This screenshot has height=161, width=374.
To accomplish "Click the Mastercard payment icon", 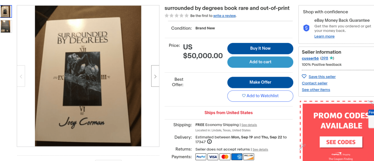I will pyautogui.click(x=225, y=157).
